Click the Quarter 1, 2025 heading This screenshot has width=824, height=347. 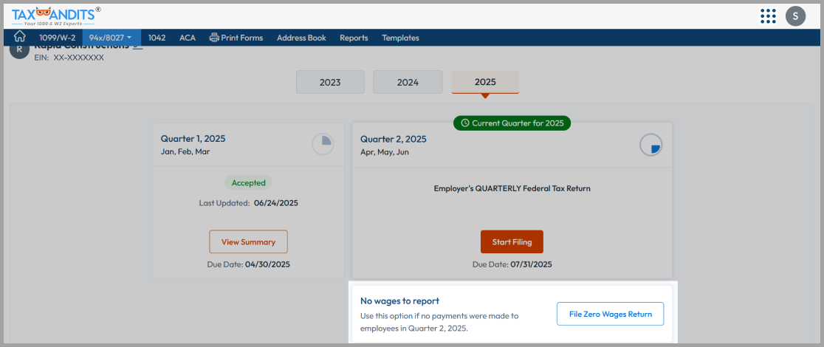tap(193, 139)
